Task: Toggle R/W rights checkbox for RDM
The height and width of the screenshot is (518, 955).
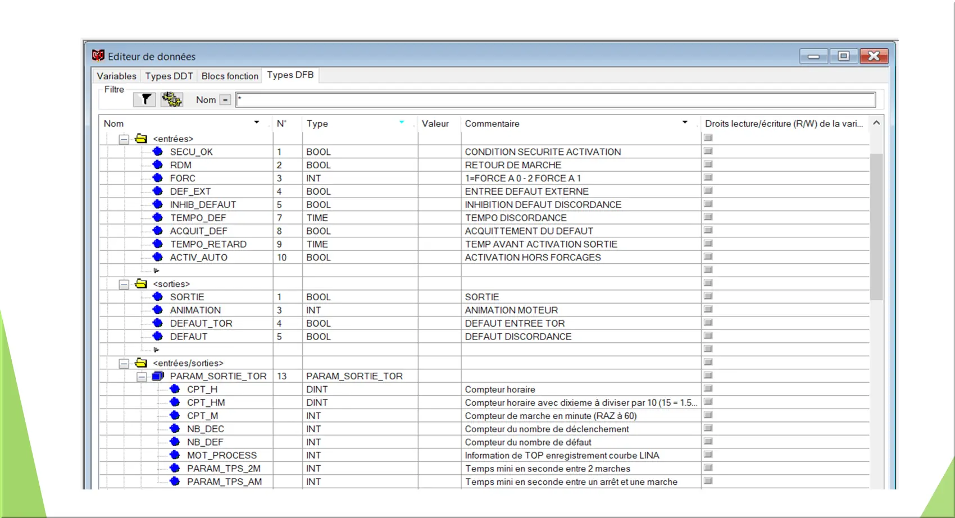Action: pos(708,164)
